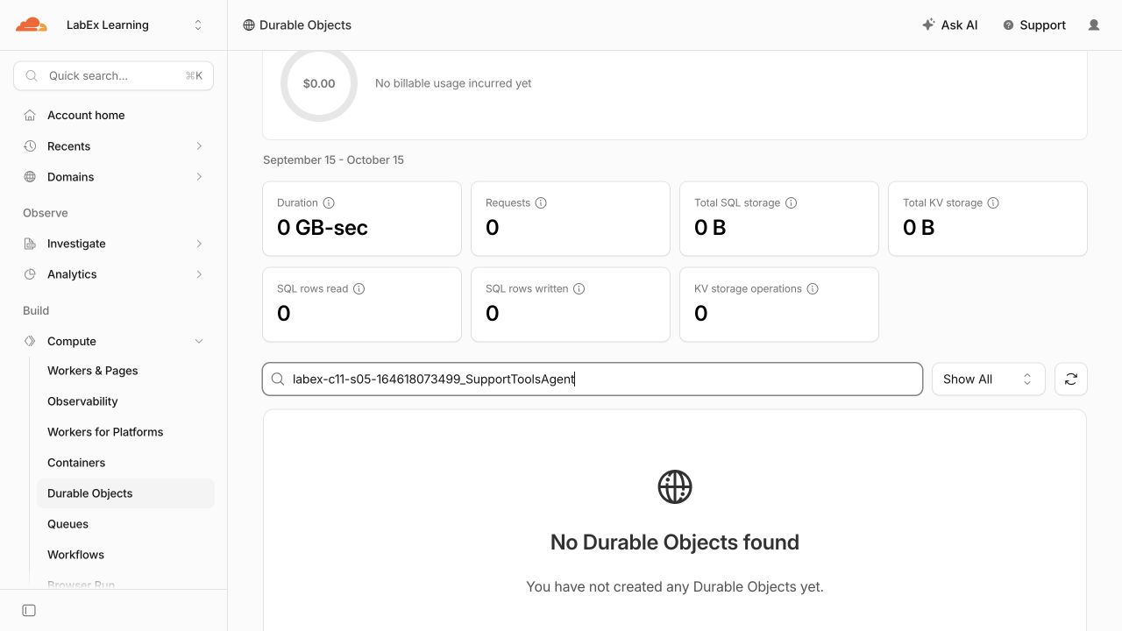Toggle the sidebar collapse icon

click(29, 610)
